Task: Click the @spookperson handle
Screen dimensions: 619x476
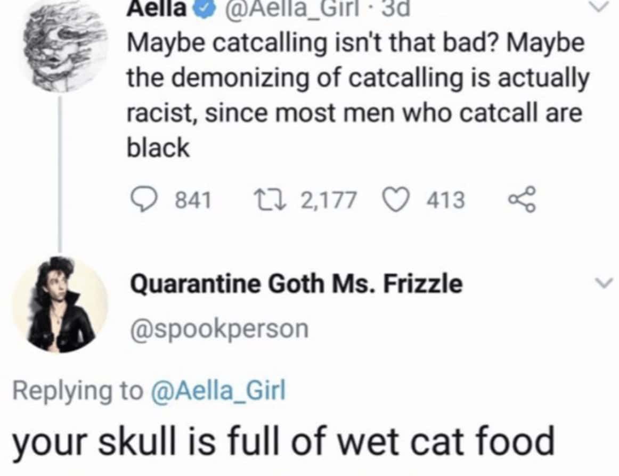Action: pyautogui.click(x=217, y=329)
